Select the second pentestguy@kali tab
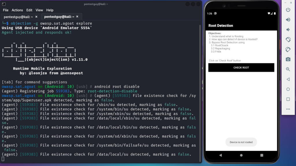The height and width of the screenshot is (166, 296). point(59,16)
